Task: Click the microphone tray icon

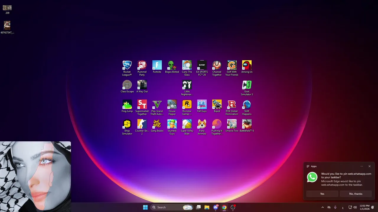Action: (x=335, y=207)
